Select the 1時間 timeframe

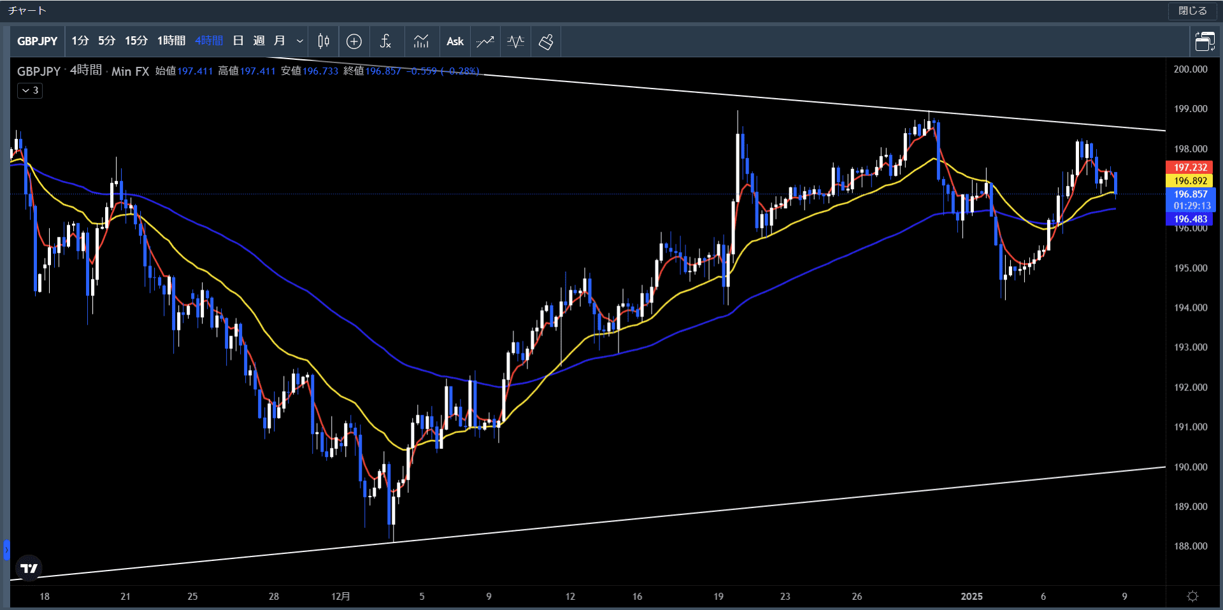[x=171, y=41]
